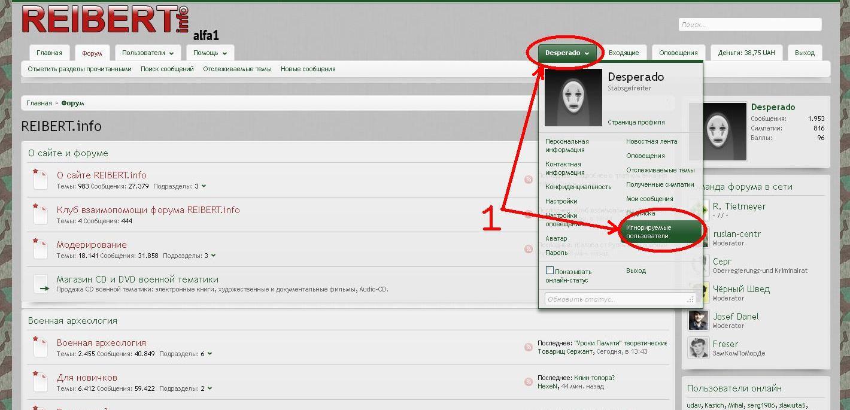This screenshot has width=850, height=410.
Task: Expand subforums of Модерирование
Action: coord(213,256)
